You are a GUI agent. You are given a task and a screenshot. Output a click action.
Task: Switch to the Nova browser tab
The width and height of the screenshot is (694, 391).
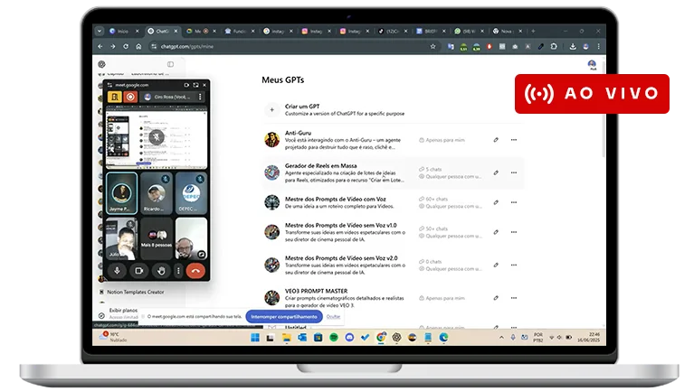click(x=507, y=31)
